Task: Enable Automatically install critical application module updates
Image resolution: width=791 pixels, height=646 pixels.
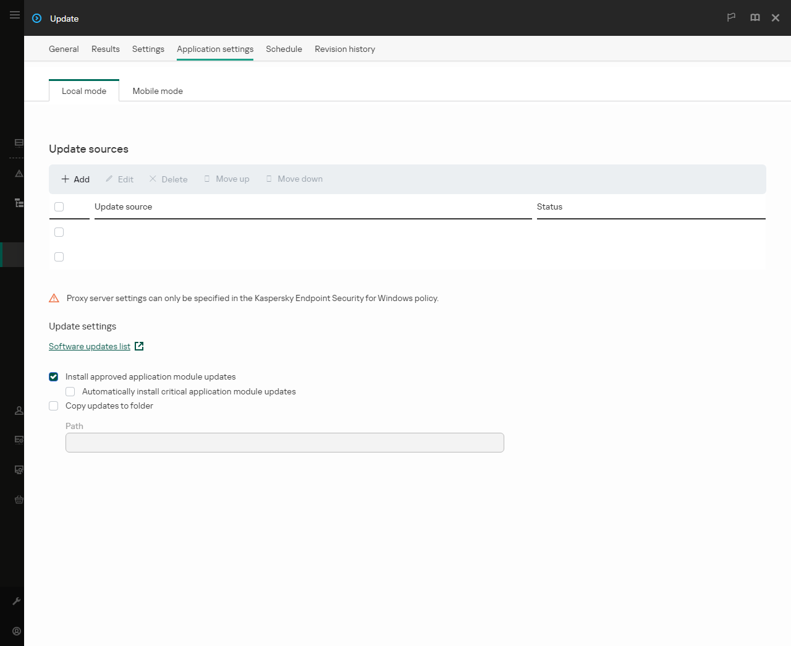Action: pos(70,392)
